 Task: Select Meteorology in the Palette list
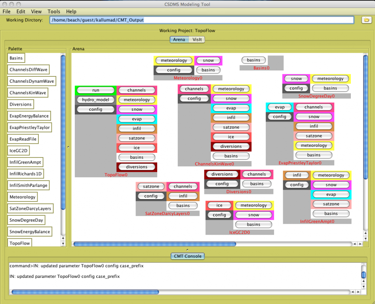(23, 197)
